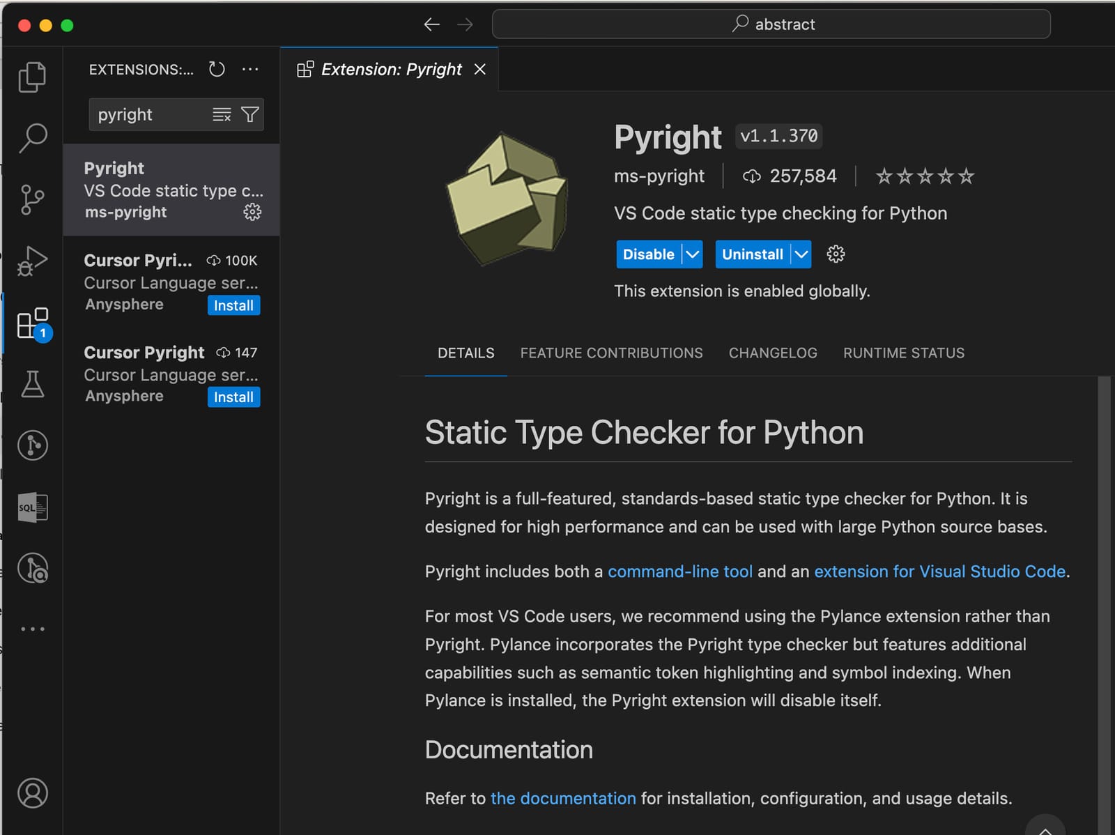The width and height of the screenshot is (1115, 835).
Task: Open the gear menu for Pyright extension
Action: (x=252, y=213)
